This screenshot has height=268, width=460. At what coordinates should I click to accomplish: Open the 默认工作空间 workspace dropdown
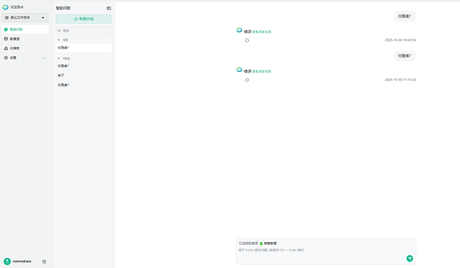(25, 18)
